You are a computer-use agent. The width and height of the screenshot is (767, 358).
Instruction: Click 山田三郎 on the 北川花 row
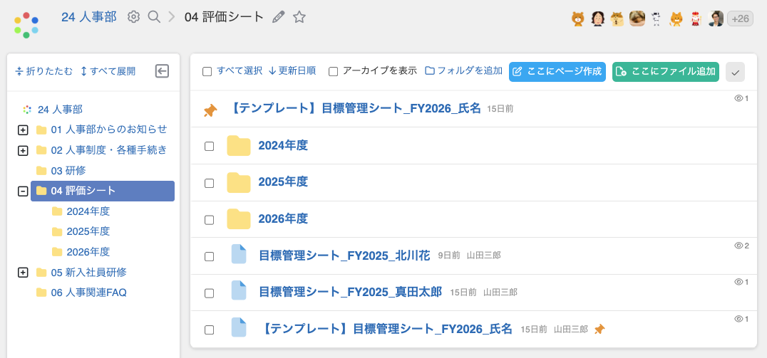click(x=484, y=256)
